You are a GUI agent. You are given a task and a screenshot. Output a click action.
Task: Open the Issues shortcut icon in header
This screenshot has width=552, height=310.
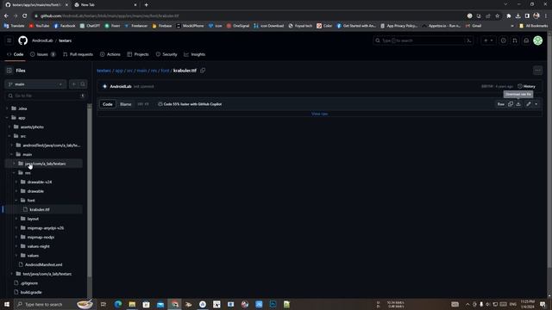(x=504, y=40)
